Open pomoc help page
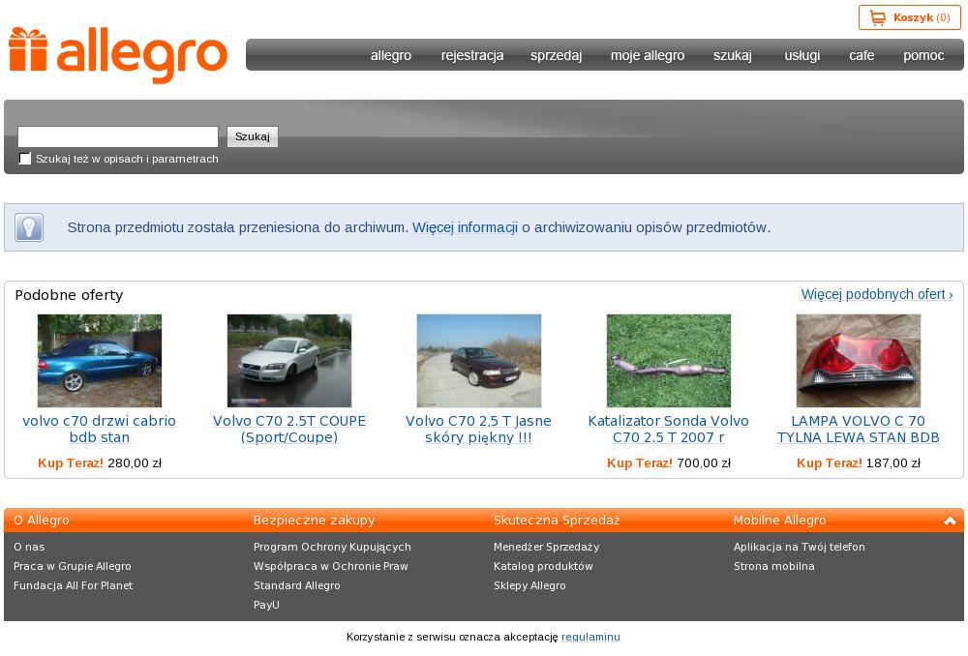This screenshot has width=968, height=656. tap(923, 55)
